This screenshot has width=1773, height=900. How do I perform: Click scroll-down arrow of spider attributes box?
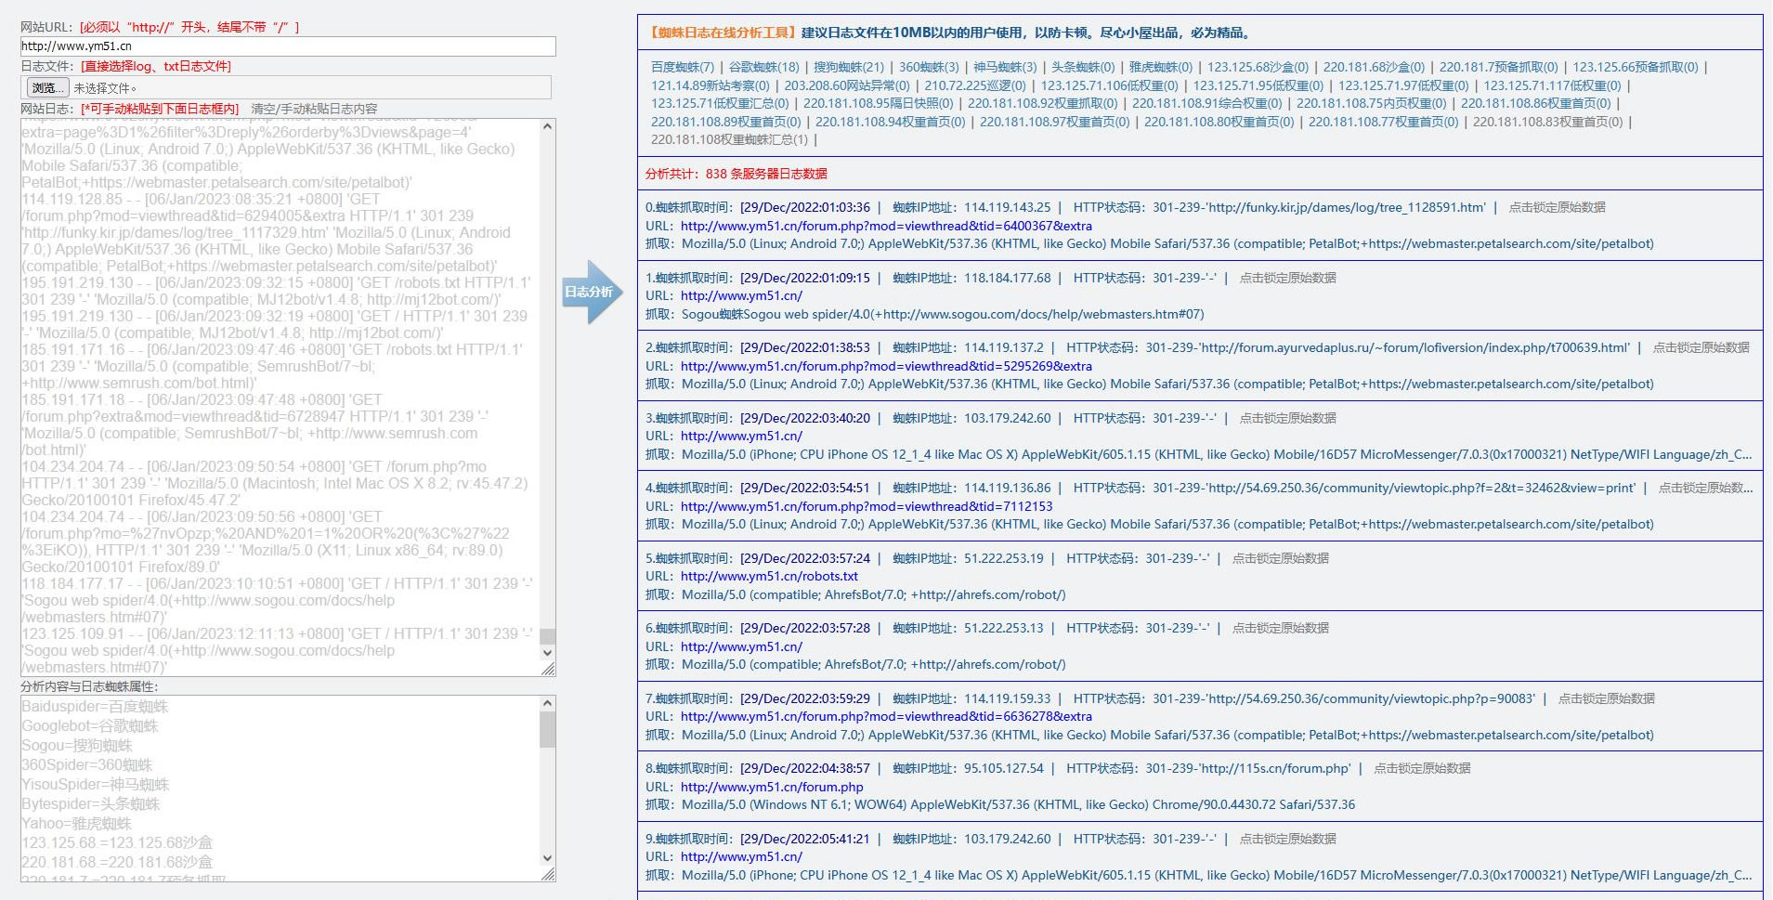[x=547, y=858]
